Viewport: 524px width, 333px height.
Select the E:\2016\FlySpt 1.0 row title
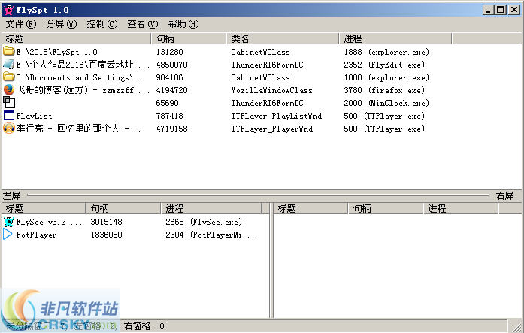57,52
